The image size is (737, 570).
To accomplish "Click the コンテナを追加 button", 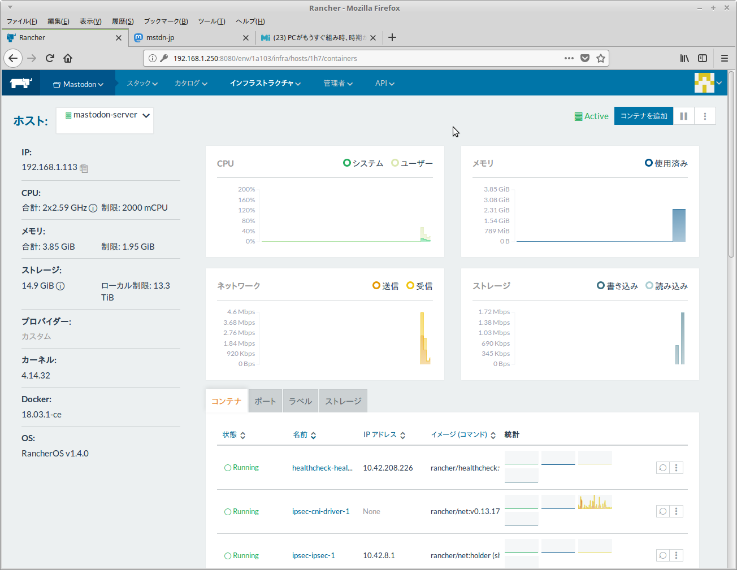I will (643, 116).
